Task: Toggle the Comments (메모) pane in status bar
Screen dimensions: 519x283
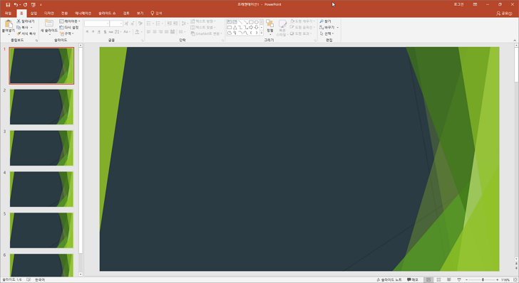Action: click(412, 279)
